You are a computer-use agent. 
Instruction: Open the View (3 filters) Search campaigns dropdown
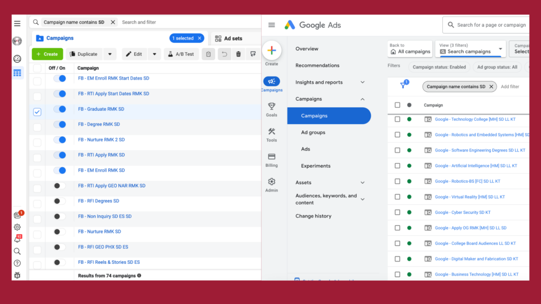pos(471,49)
